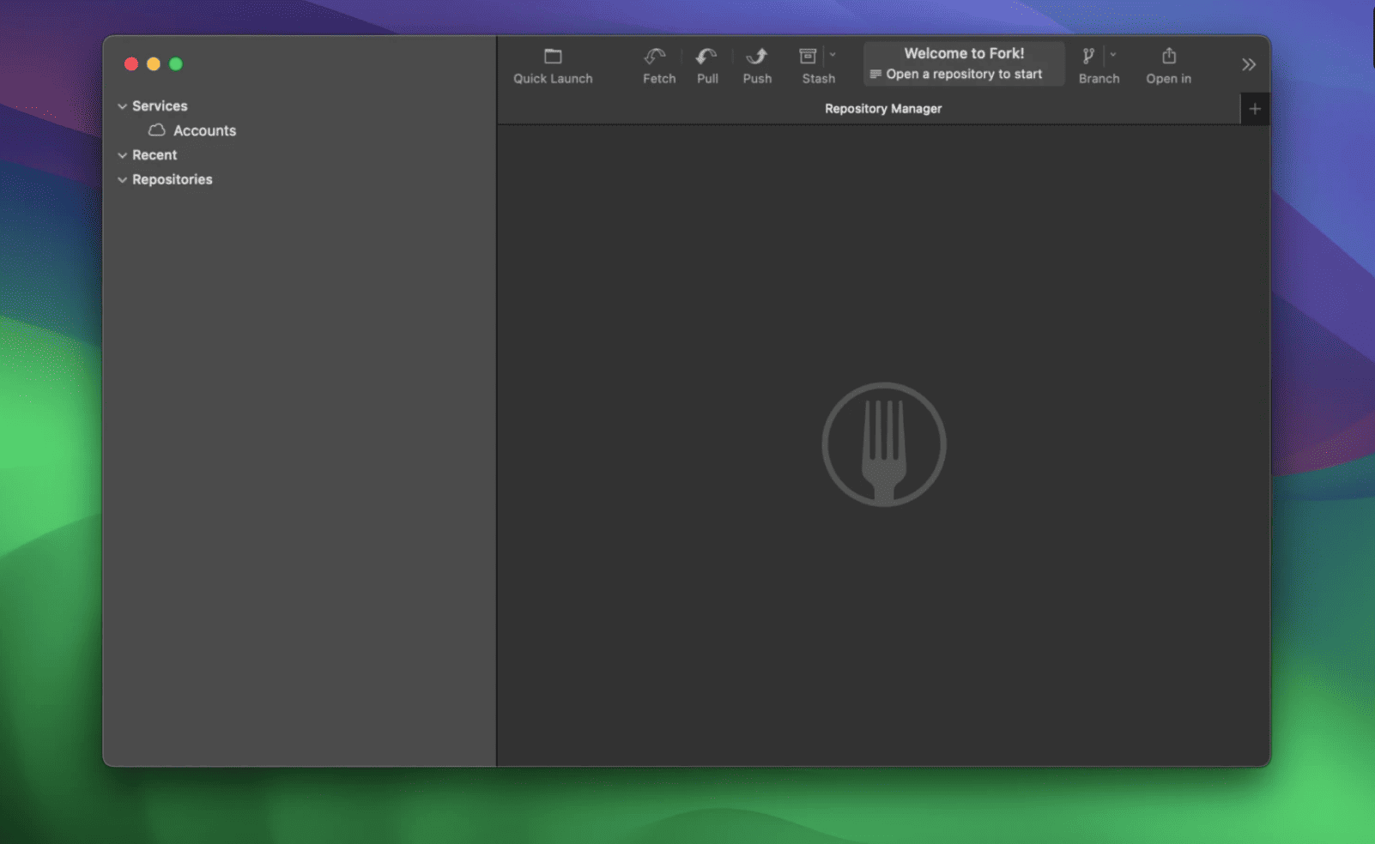Click the cloud icon next to Accounts
1375x844 pixels.
tap(156, 130)
